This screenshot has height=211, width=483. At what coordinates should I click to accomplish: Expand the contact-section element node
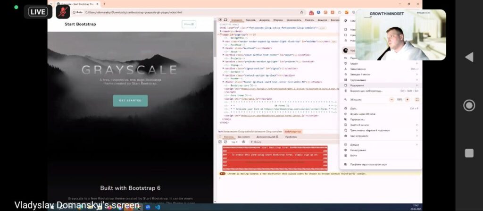[223, 75]
